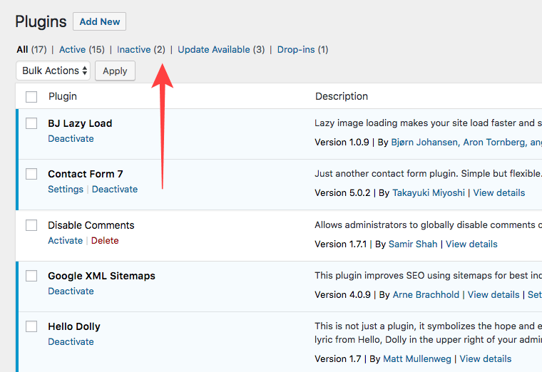Open author link Samir Shah
The image size is (542, 372).
pyautogui.click(x=413, y=244)
